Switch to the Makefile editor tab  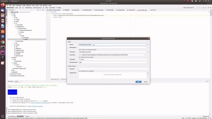click(66, 10)
